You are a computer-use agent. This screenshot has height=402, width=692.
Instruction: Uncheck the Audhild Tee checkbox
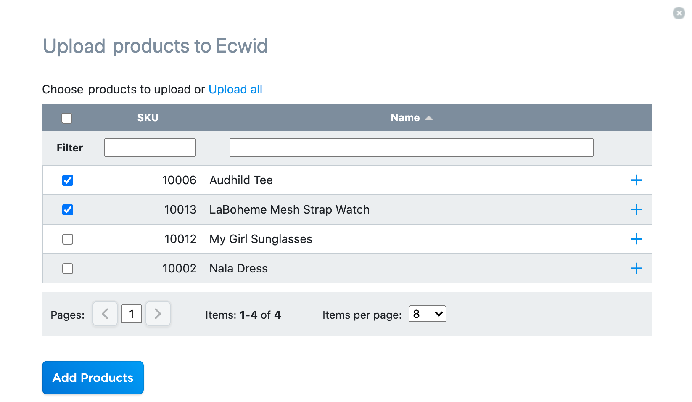click(x=68, y=180)
